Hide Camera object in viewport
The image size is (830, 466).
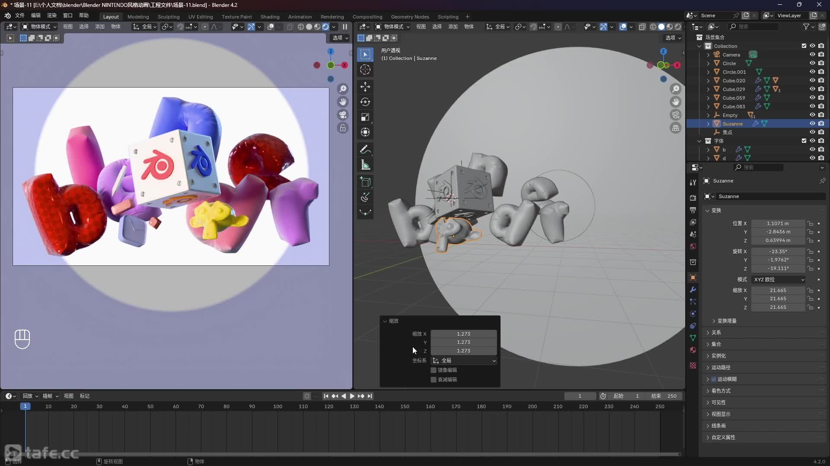click(812, 54)
